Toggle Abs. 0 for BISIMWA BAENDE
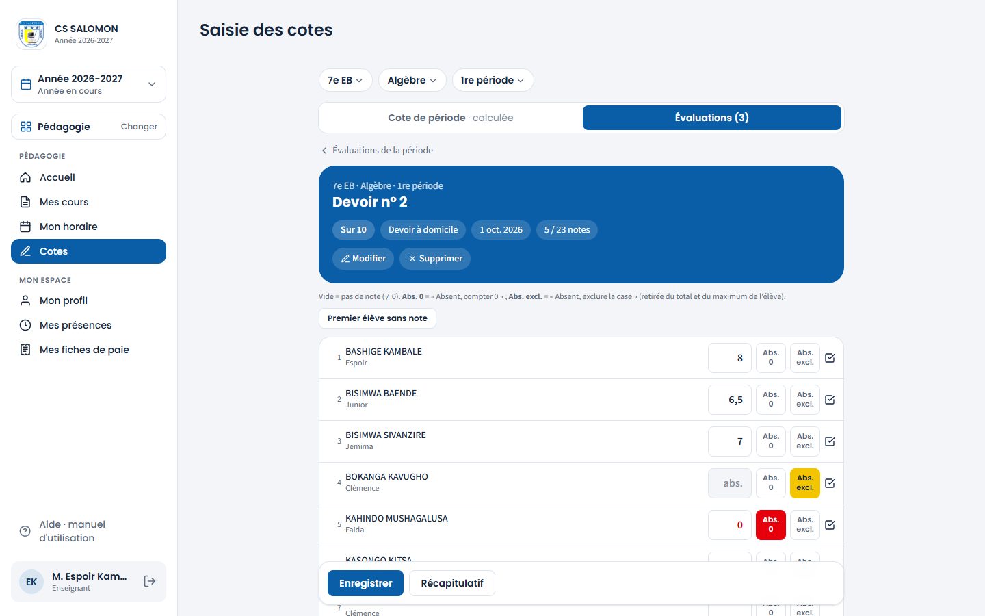Image resolution: width=985 pixels, height=616 pixels. (x=771, y=400)
